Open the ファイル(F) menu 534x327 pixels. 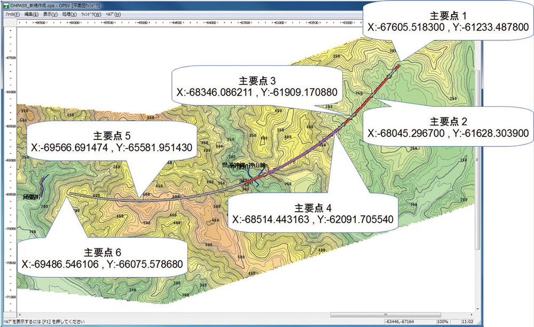point(13,14)
